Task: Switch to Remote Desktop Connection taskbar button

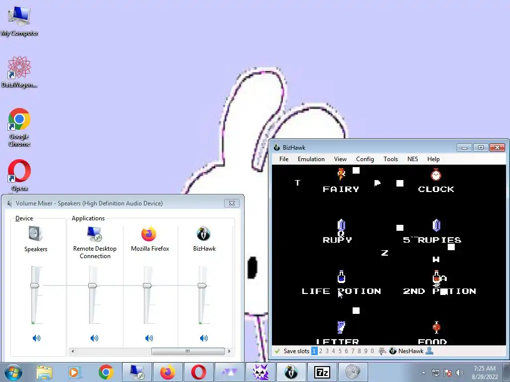Action: coord(136,372)
